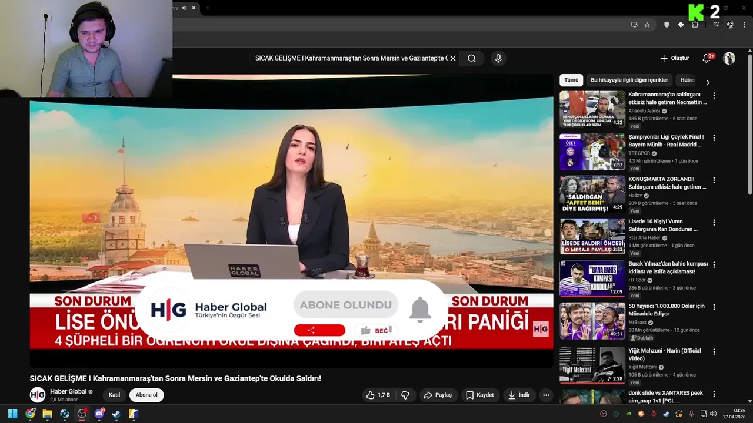Viewport: 753px width, 423px height.
Task: Open a new tab with plus button
Action: (208, 8)
